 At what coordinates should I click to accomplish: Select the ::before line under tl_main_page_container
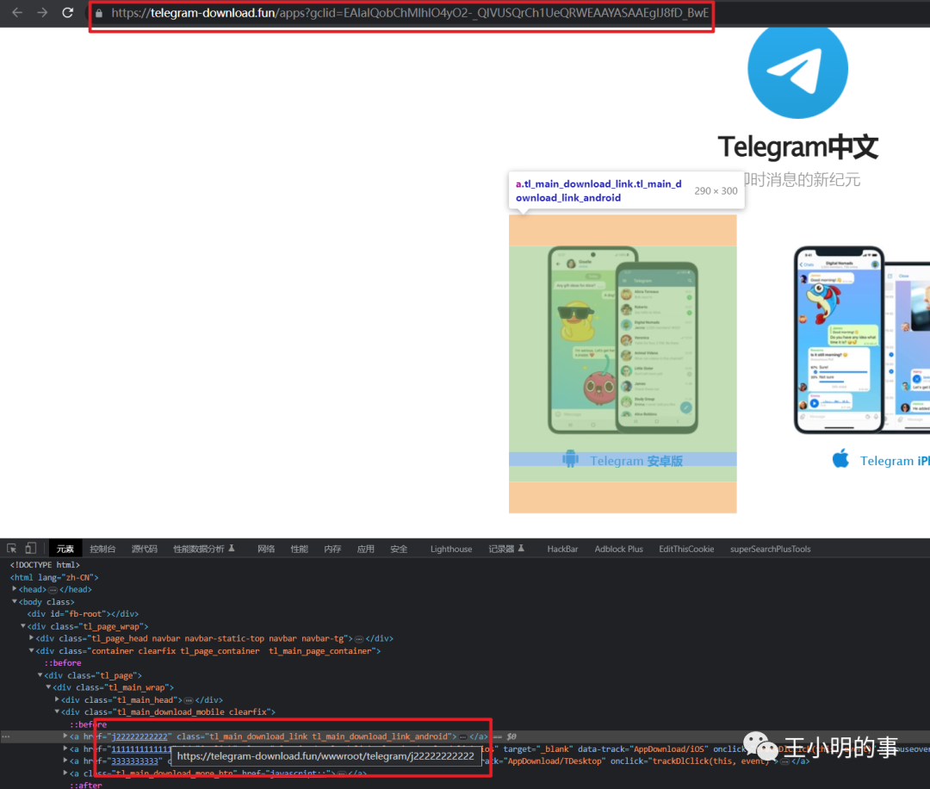click(62, 663)
